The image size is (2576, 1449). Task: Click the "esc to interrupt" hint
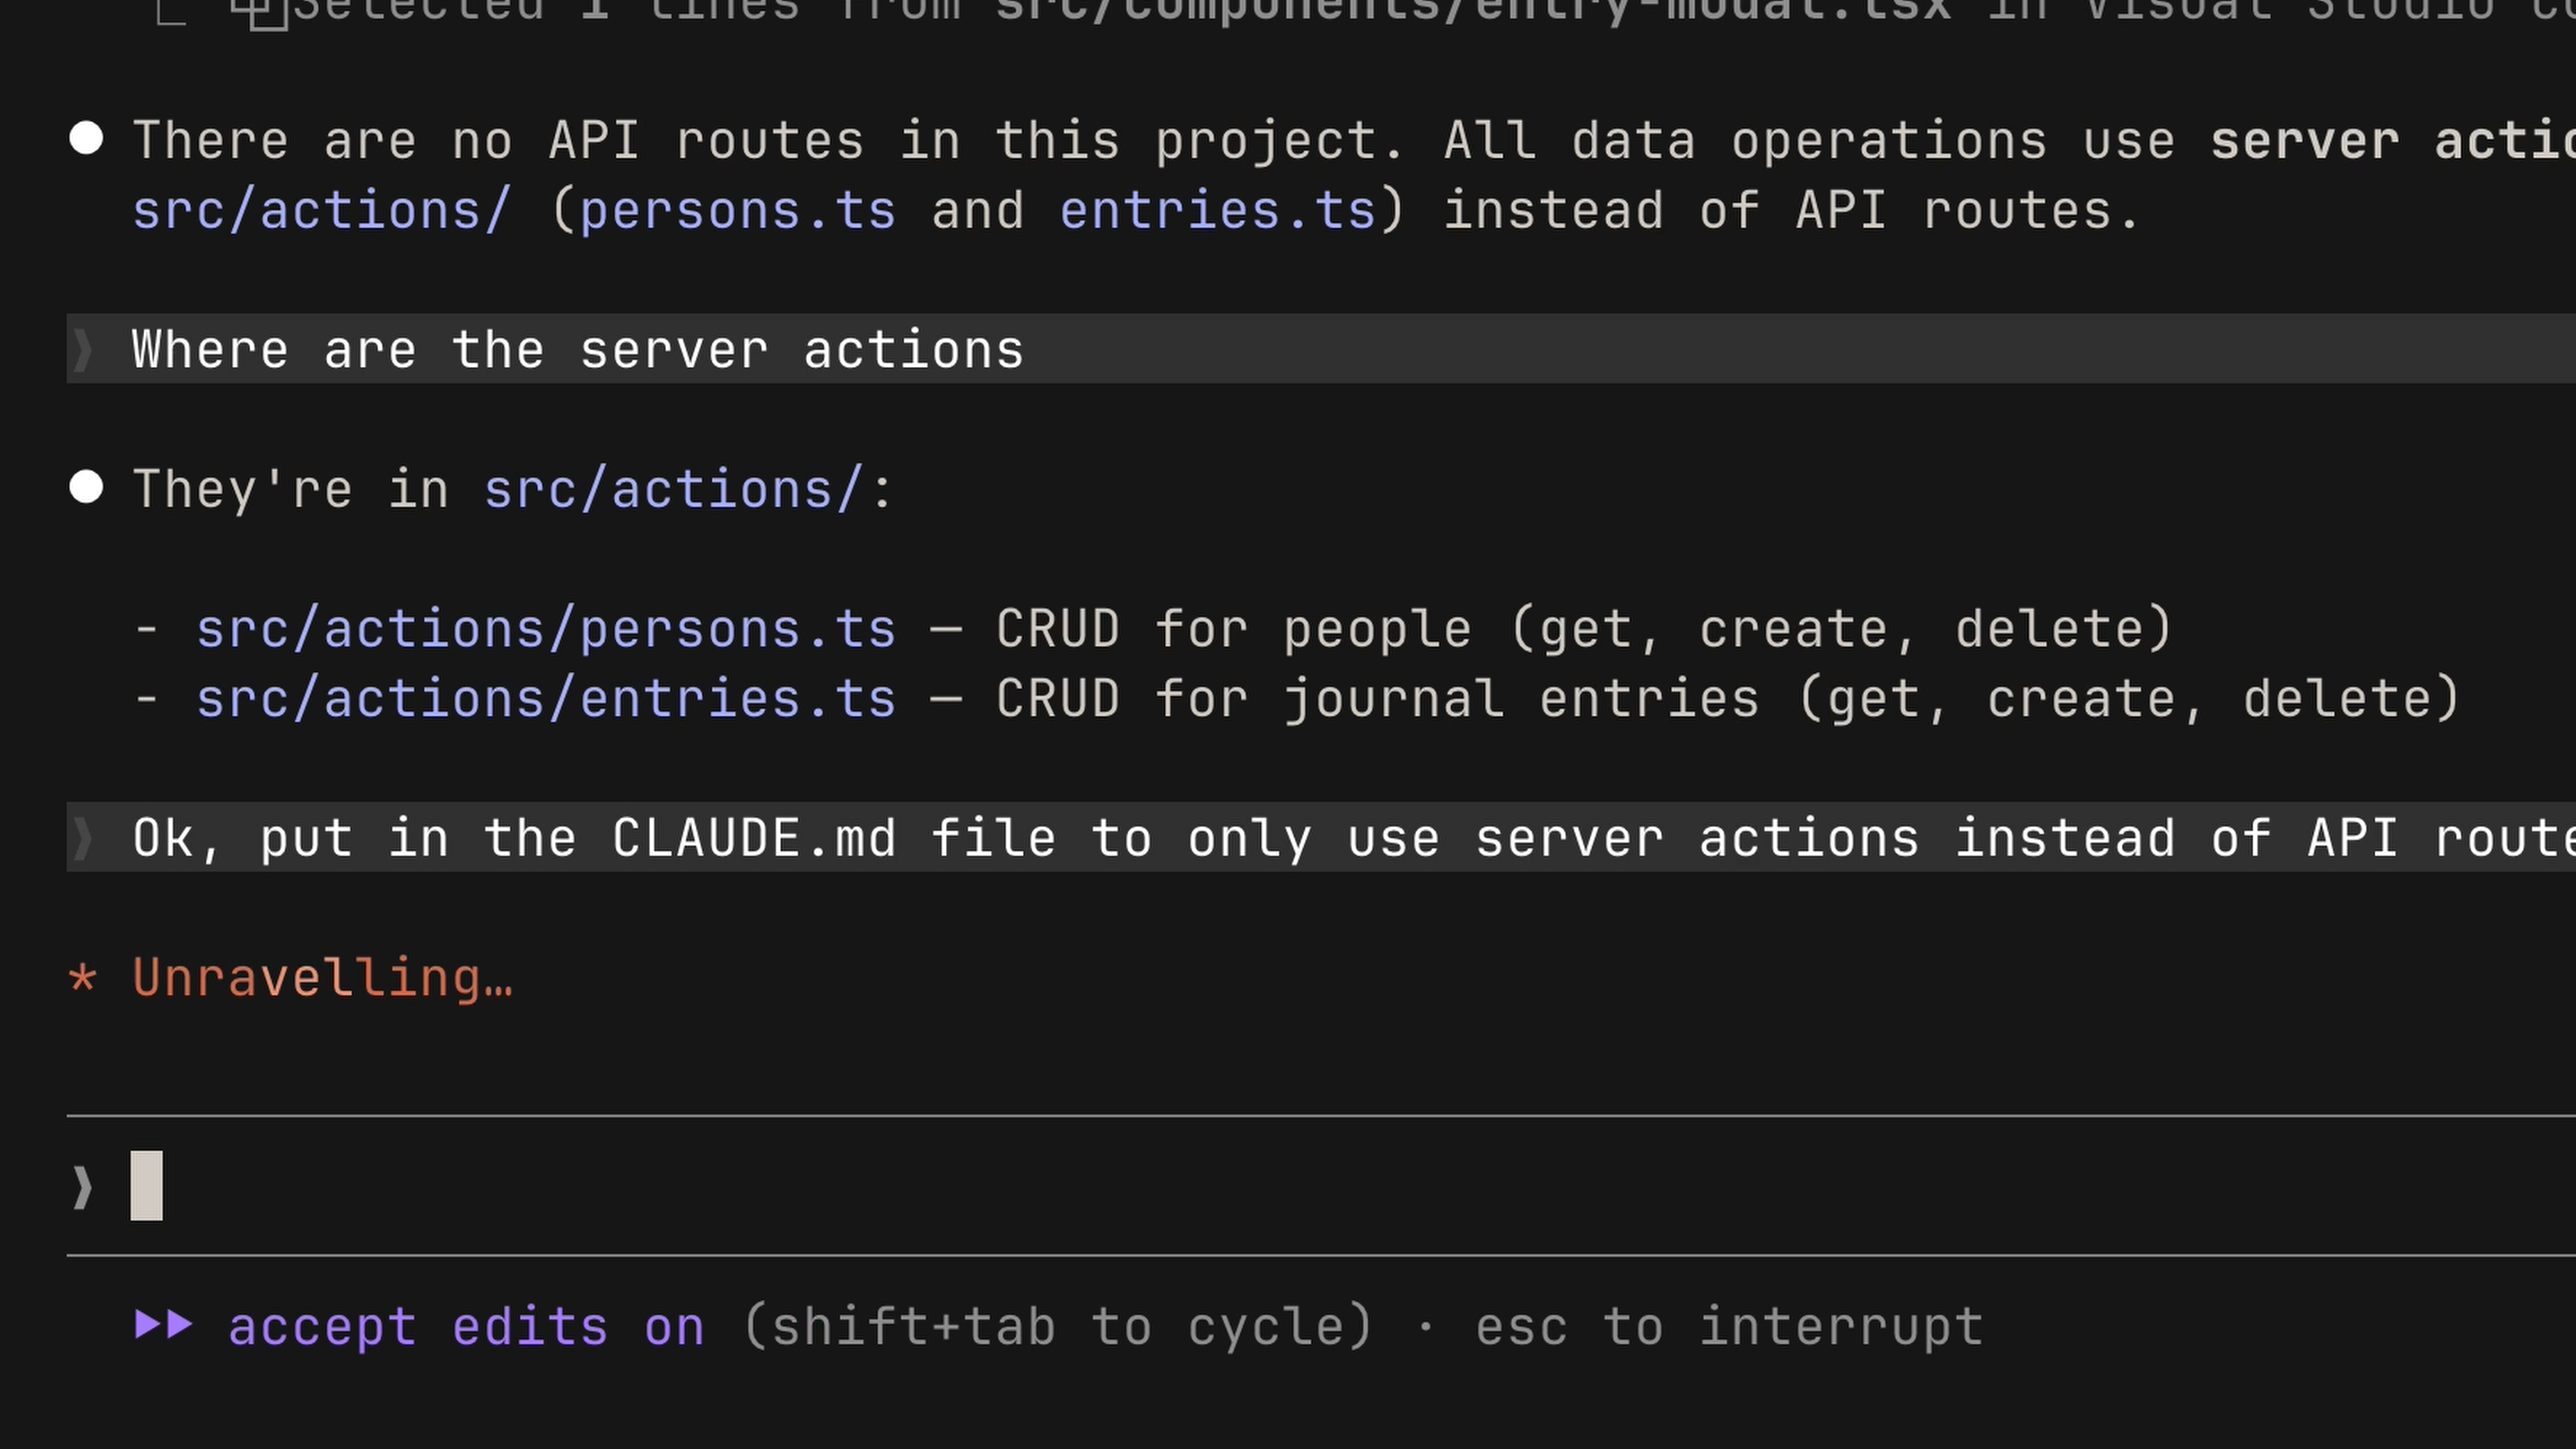pyautogui.click(x=1729, y=1327)
